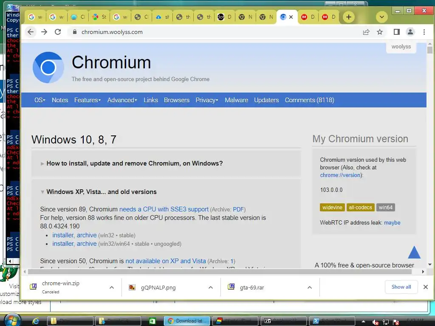Open the Advanced dropdown menu
This screenshot has height=326, width=435.
coord(122,100)
